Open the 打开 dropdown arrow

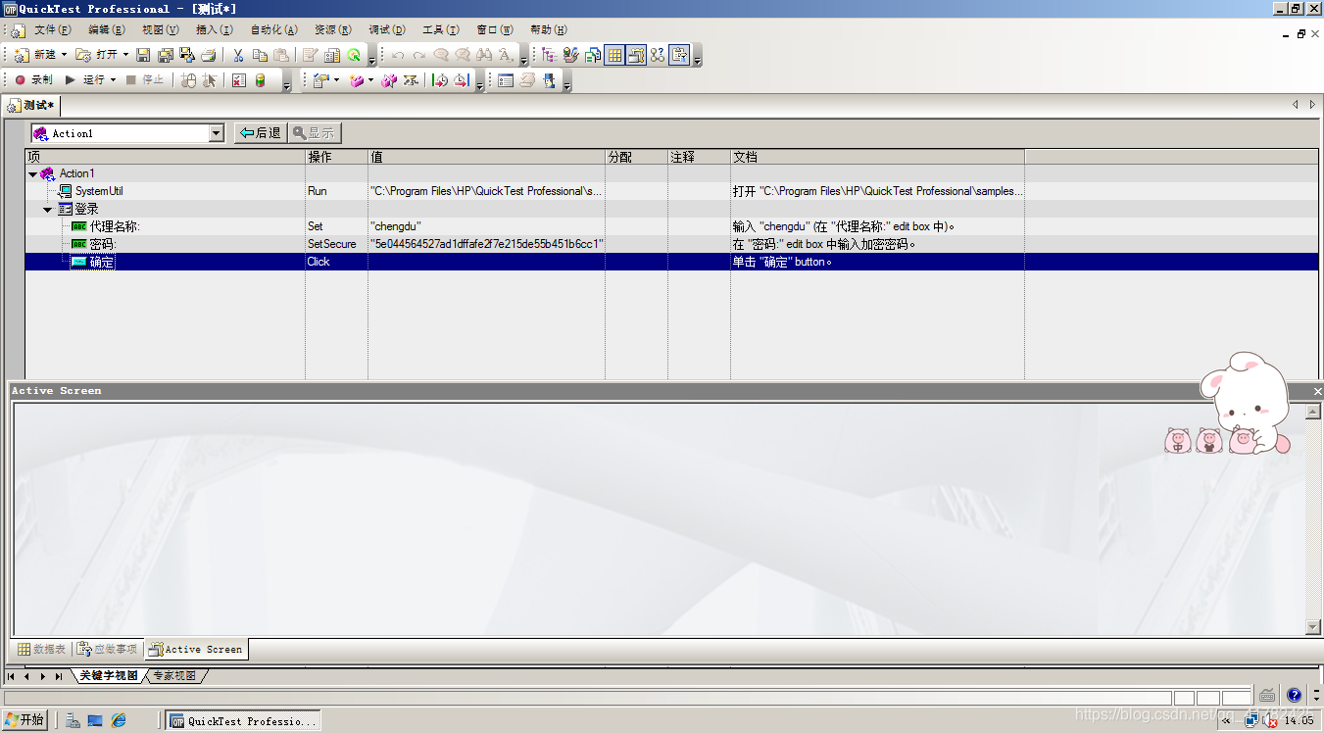coord(125,55)
